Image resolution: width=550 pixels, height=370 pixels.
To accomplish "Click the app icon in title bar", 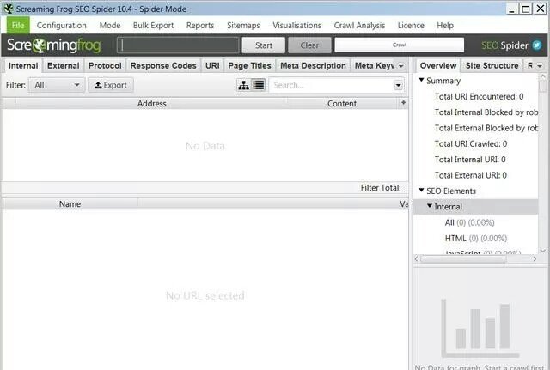I will (9, 8).
